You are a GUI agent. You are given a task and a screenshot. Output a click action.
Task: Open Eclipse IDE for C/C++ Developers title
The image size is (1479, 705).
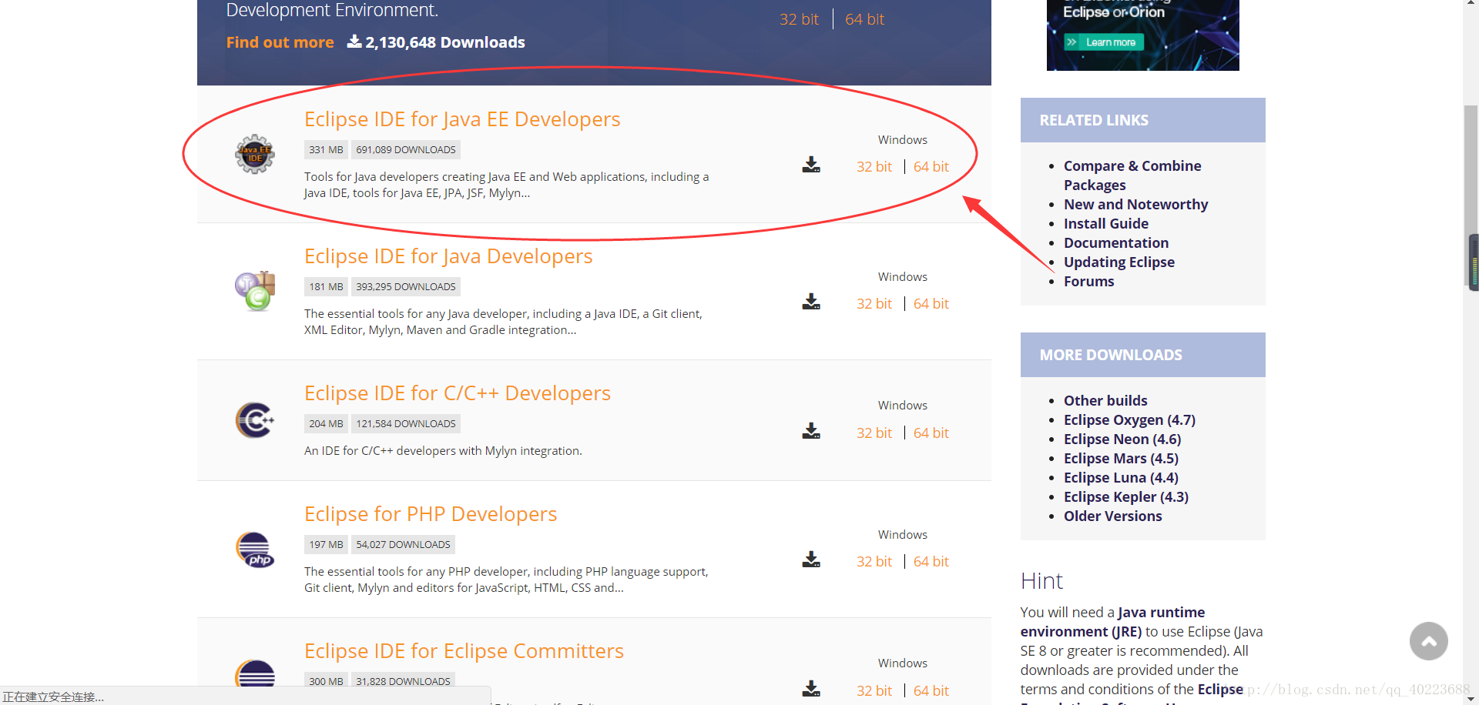pos(458,393)
